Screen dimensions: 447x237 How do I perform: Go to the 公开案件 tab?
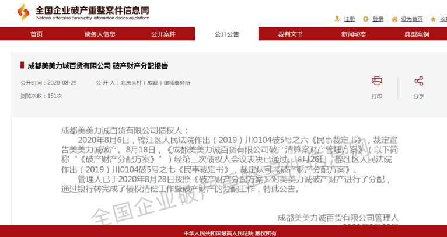coord(163,34)
